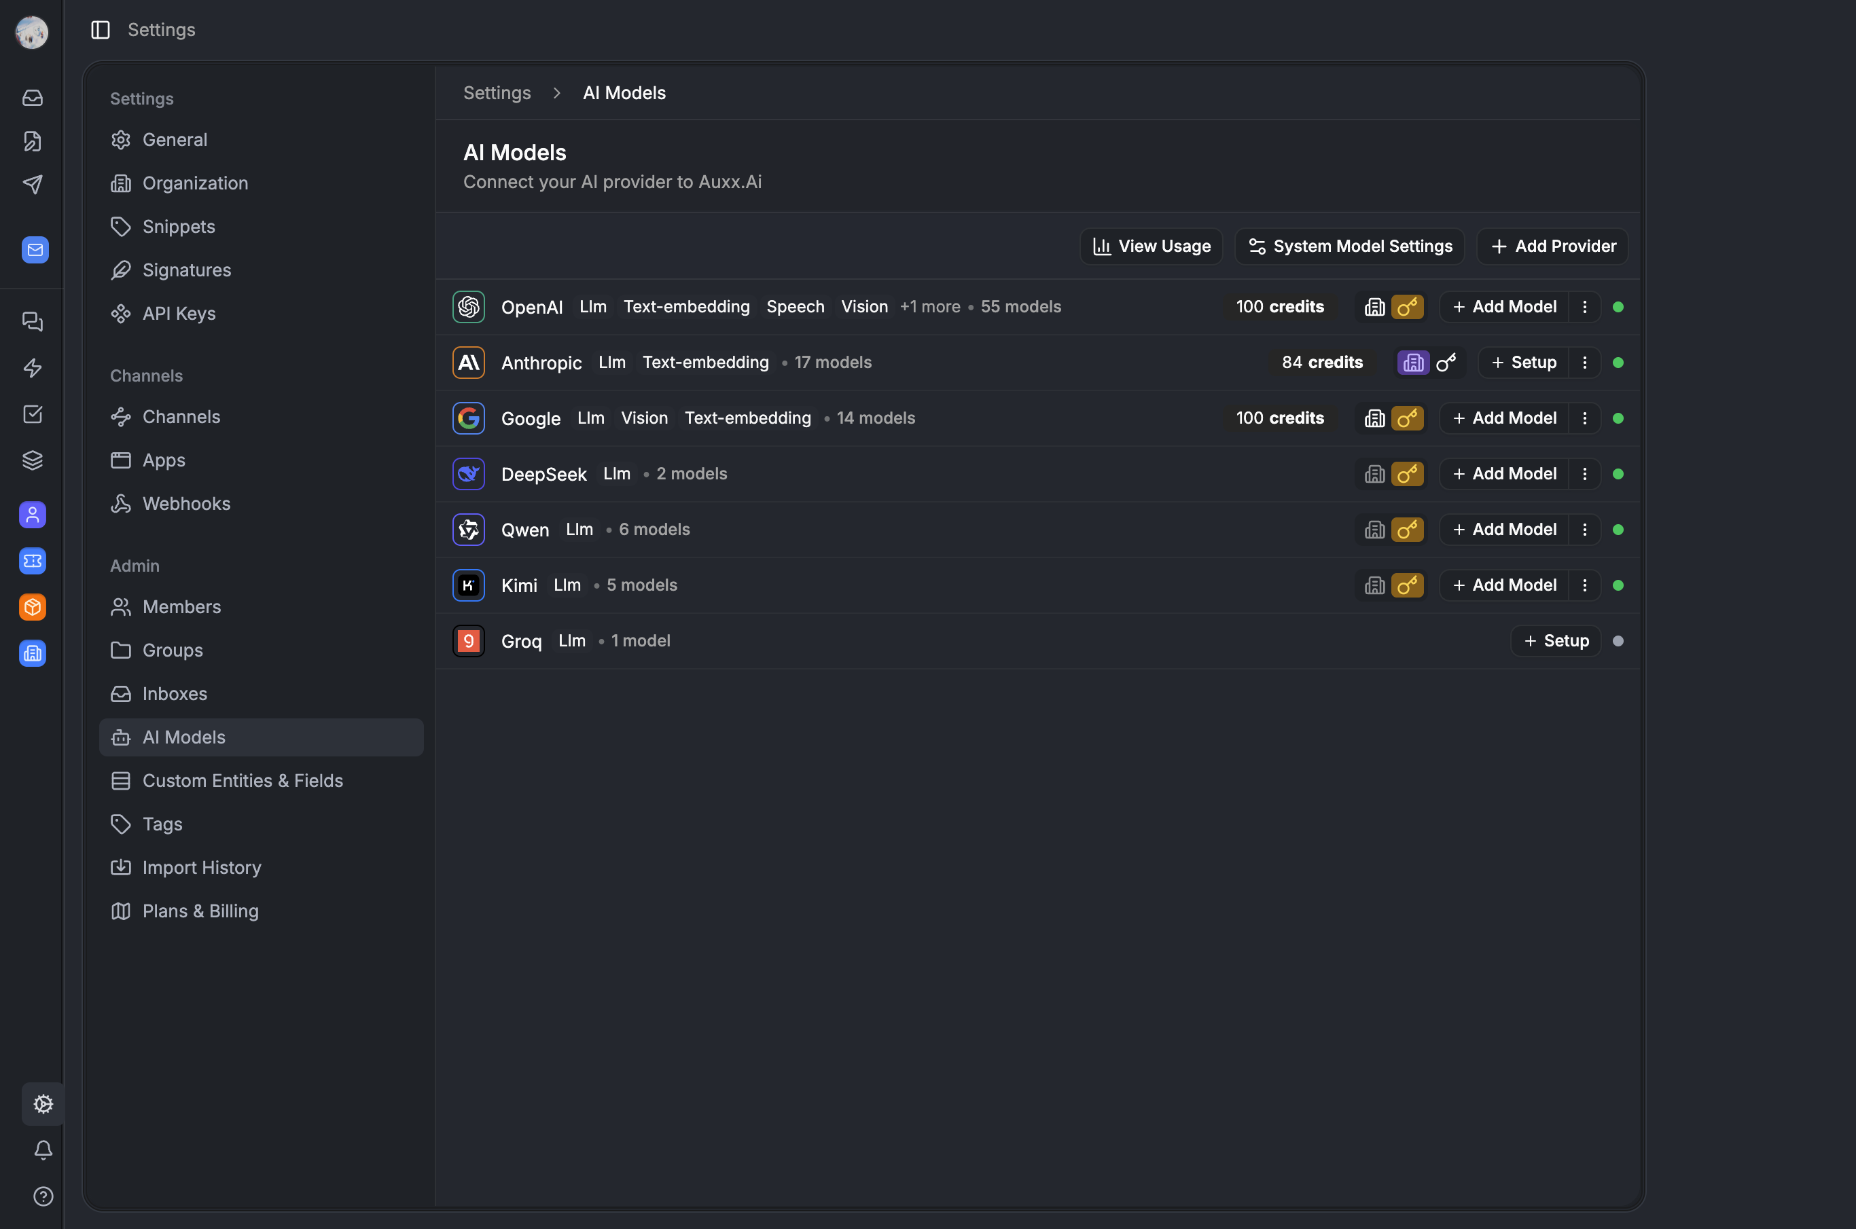Open the lightning bolt automation icon
Viewport: 1856px width, 1229px height.
(32, 367)
